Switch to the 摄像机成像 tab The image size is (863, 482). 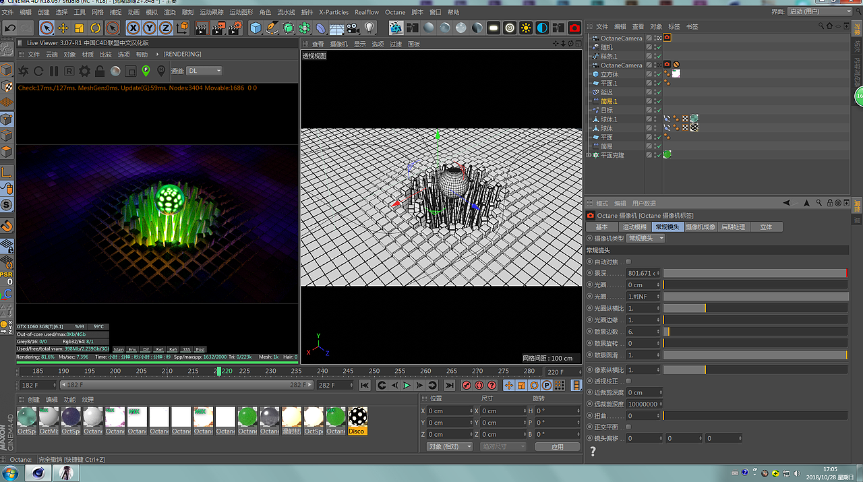[701, 227]
